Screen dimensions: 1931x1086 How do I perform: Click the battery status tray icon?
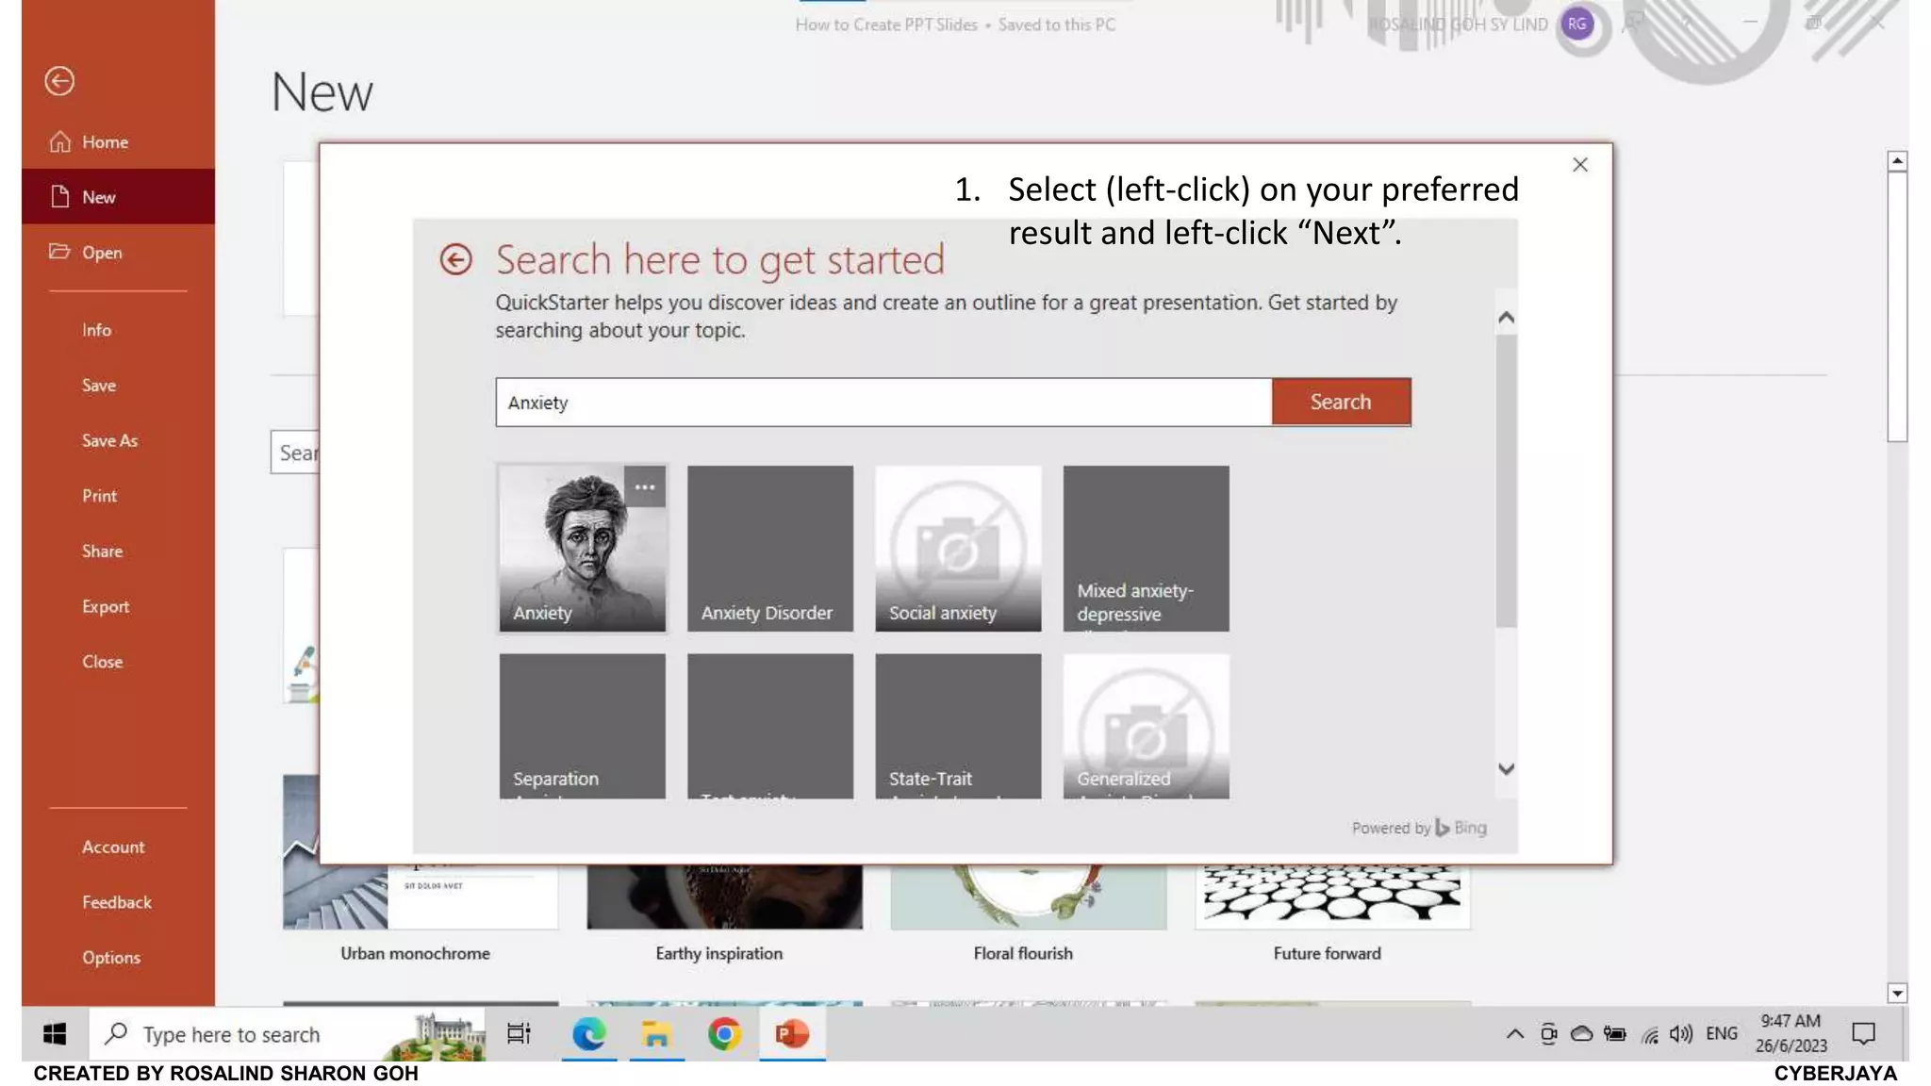(1615, 1034)
